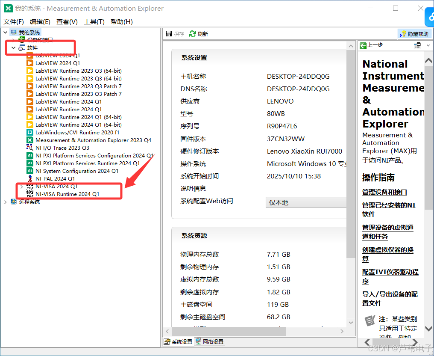Open the help pane options dropdown arrow
The height and width of the screenshot is (356, 434).
coord(428,45)
